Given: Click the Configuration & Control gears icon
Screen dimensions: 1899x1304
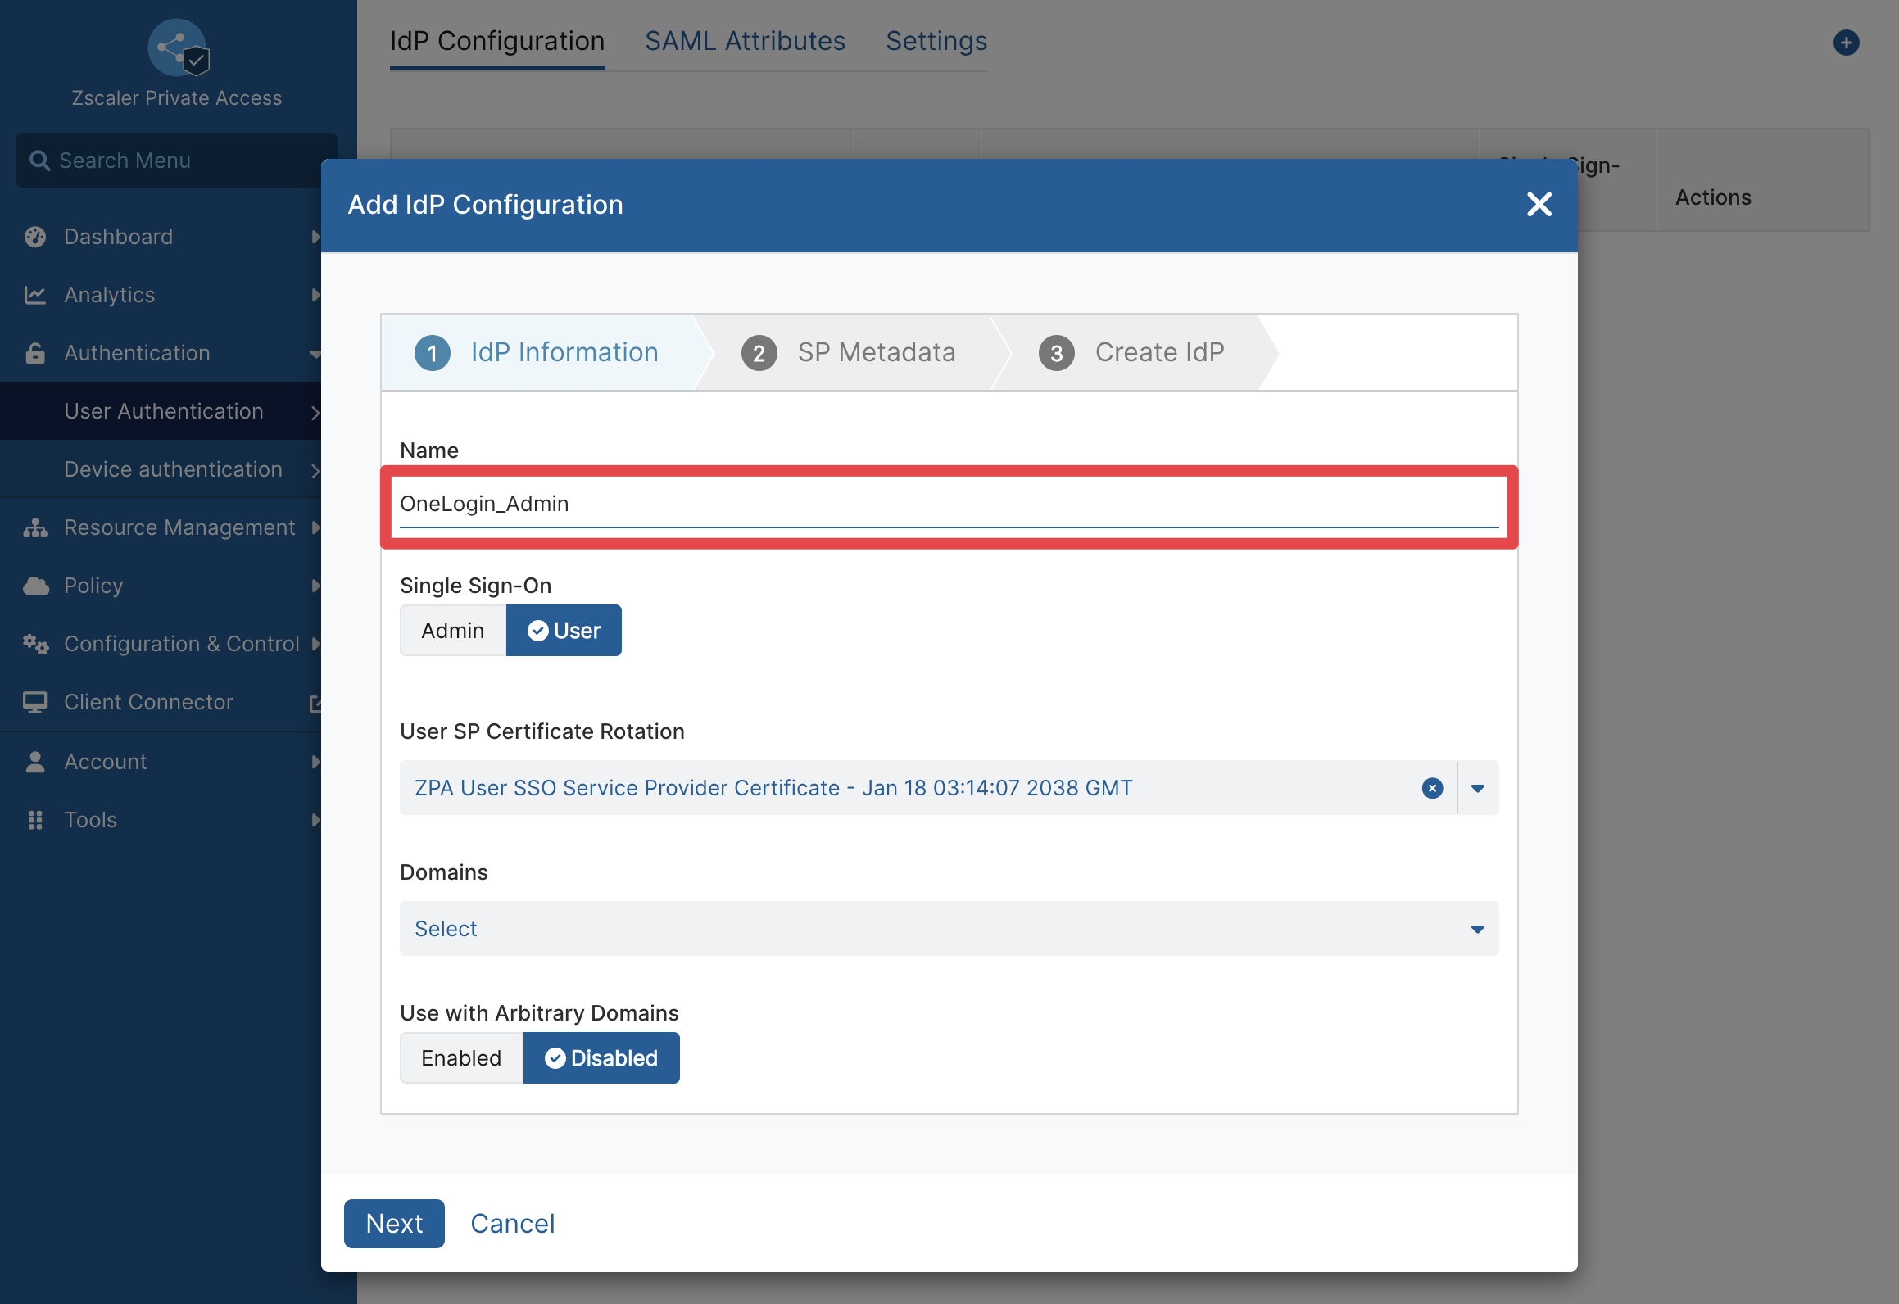Looking at the screenshot, I should (35, 644).
